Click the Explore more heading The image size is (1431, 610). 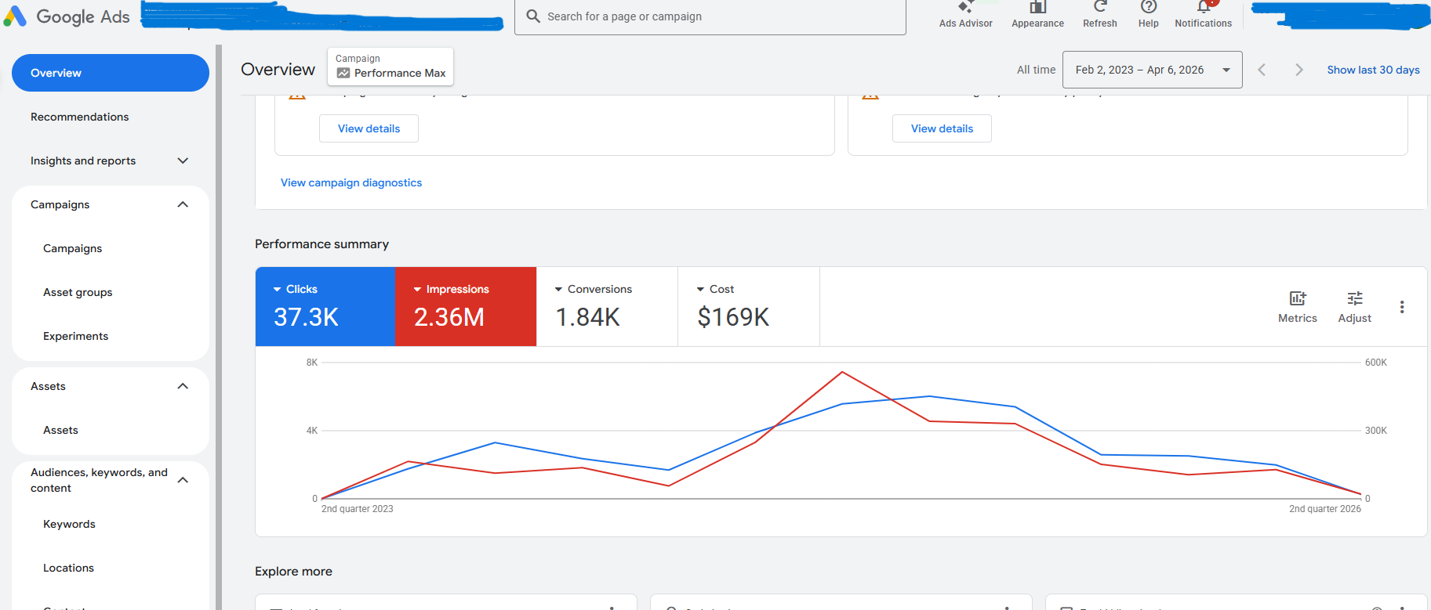point(293,572)
